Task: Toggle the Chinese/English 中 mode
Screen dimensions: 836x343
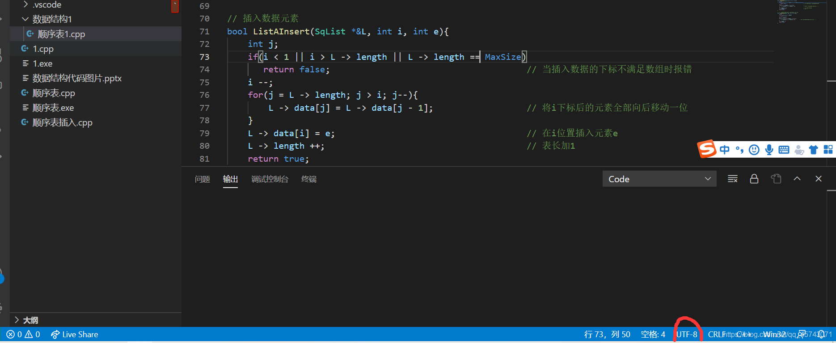Action: tap(725, 150)
